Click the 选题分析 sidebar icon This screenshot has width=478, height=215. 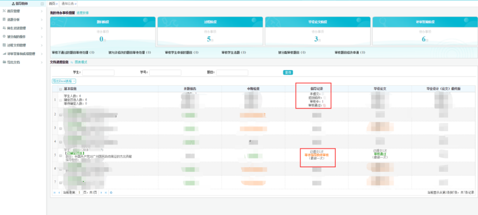click(x=3, y=20)
